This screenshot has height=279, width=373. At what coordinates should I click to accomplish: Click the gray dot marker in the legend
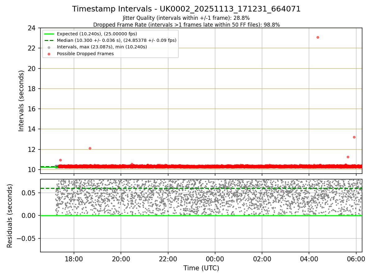pos(49,47)
